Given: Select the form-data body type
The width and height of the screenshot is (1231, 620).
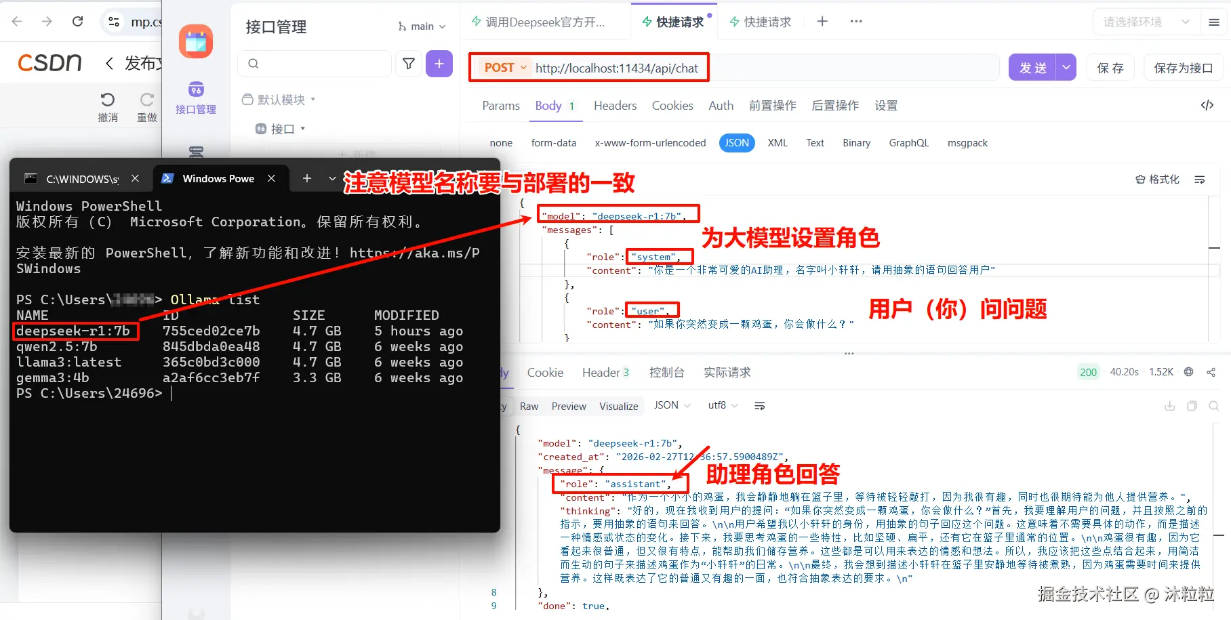Looking at the screenshot, I should [x=554, y=143].
